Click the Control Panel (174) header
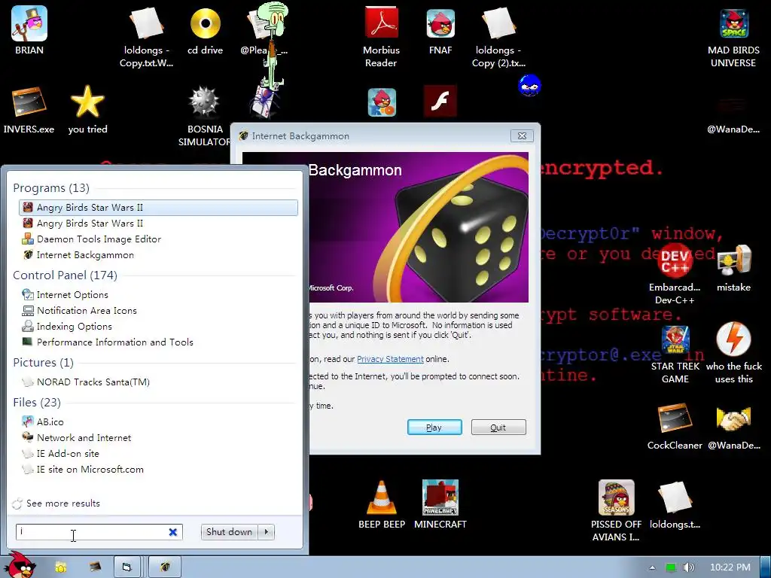771x578 pixels. 65,275
